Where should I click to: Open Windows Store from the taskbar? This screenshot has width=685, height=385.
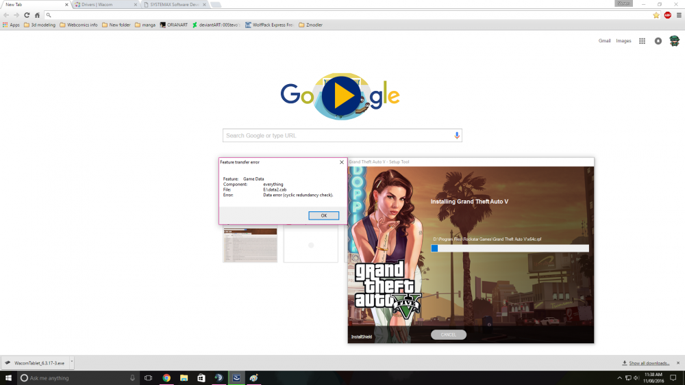[x=201, y=377]
